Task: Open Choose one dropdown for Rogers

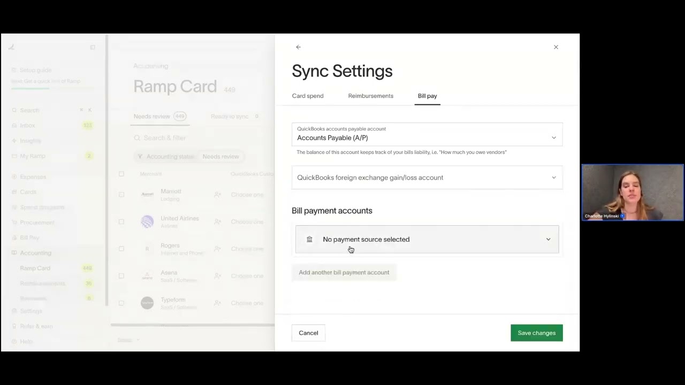Action: 247,249
